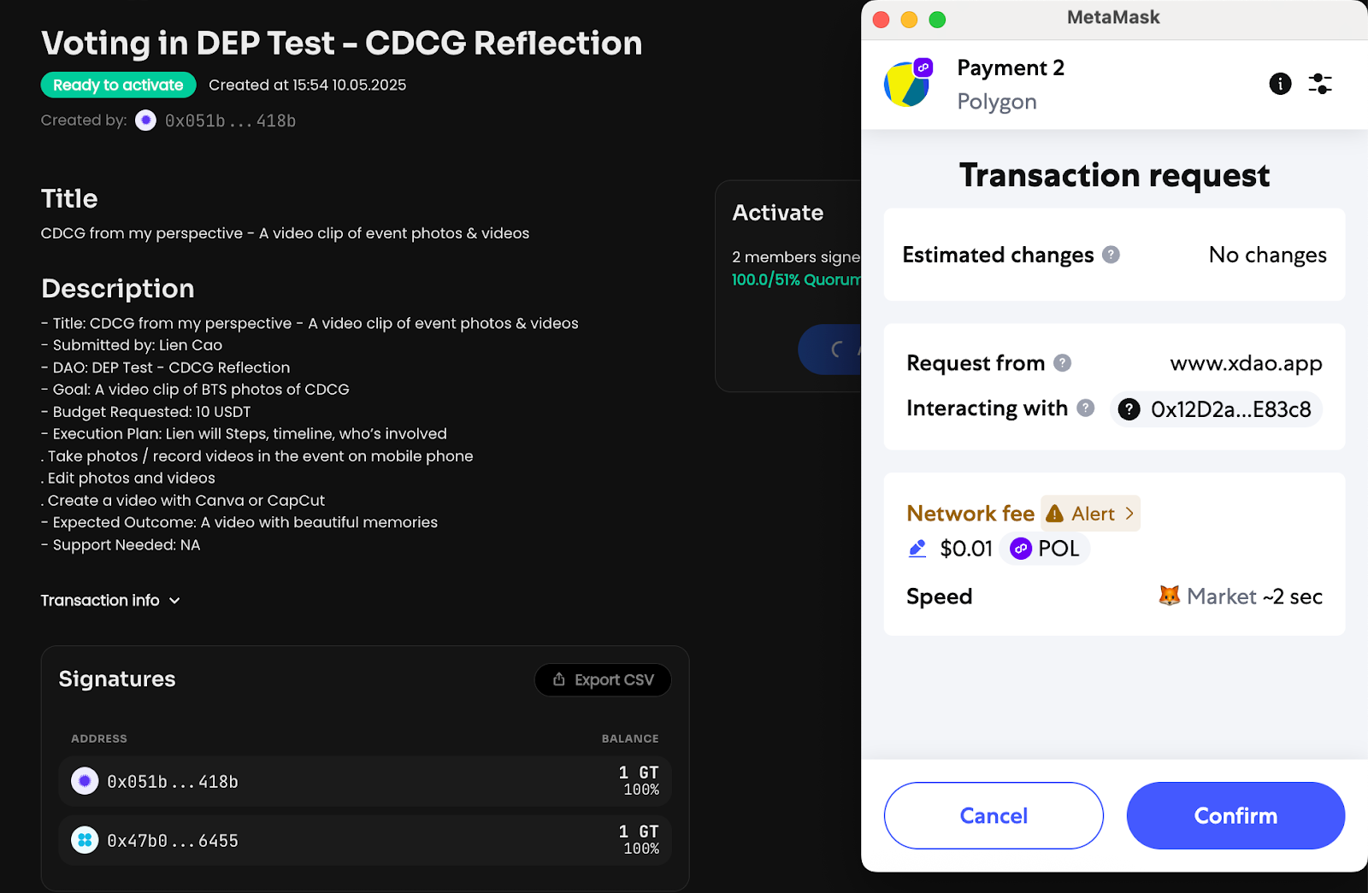
Task: Click the account info icon in MetaMask
Action: click(x=1280, y=84)
